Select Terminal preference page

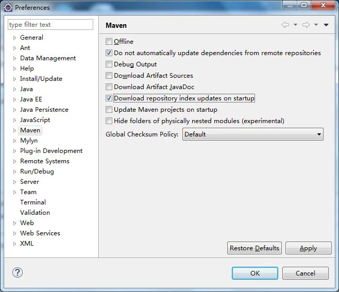(x=33, y=202)
